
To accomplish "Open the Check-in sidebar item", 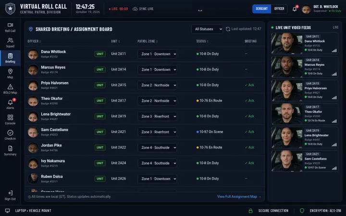I will tap(10, 135).
